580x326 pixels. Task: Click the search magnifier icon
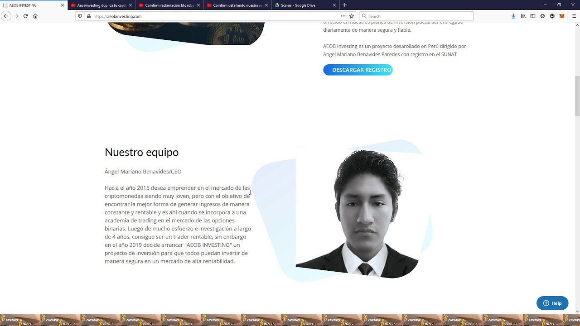tap(364, 16)
